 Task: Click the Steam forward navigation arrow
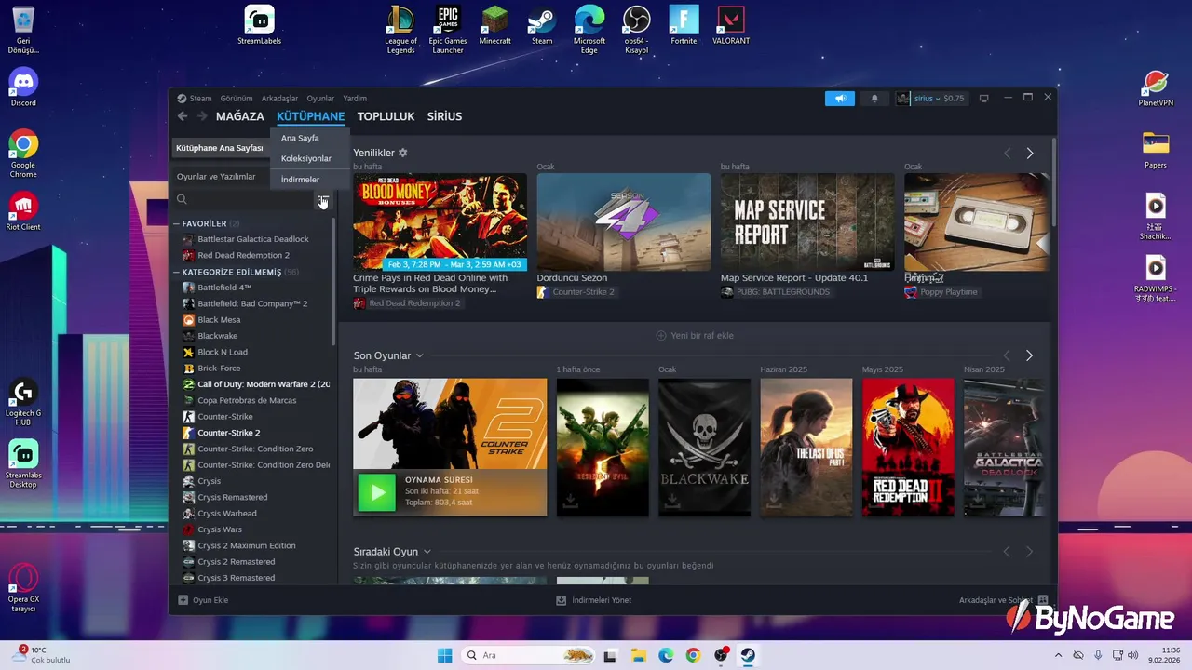tap(202, 116)
